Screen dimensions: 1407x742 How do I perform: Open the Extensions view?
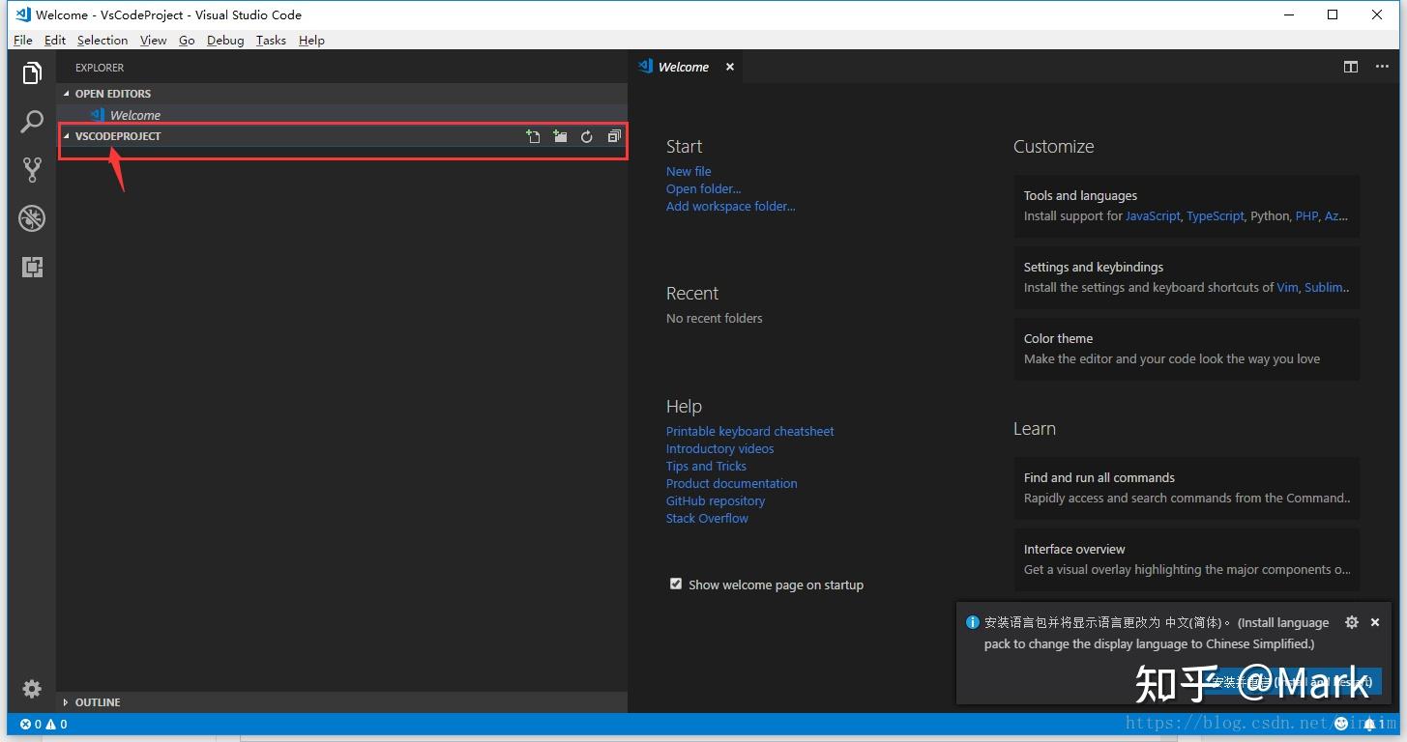pyautogui.click(x=32, y=267)
